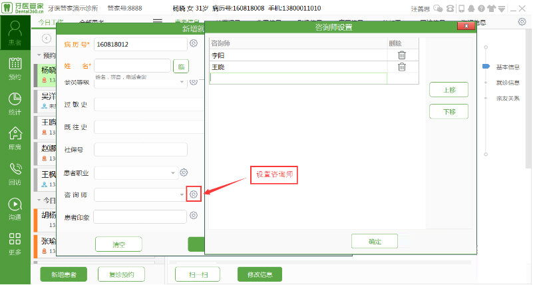Click the mobile phone icon in the title bar

tap(461, 9)
